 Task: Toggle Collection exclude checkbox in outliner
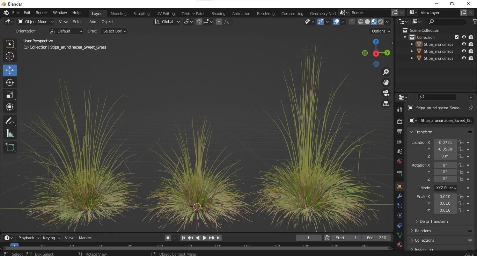click(x=457, y=37)
